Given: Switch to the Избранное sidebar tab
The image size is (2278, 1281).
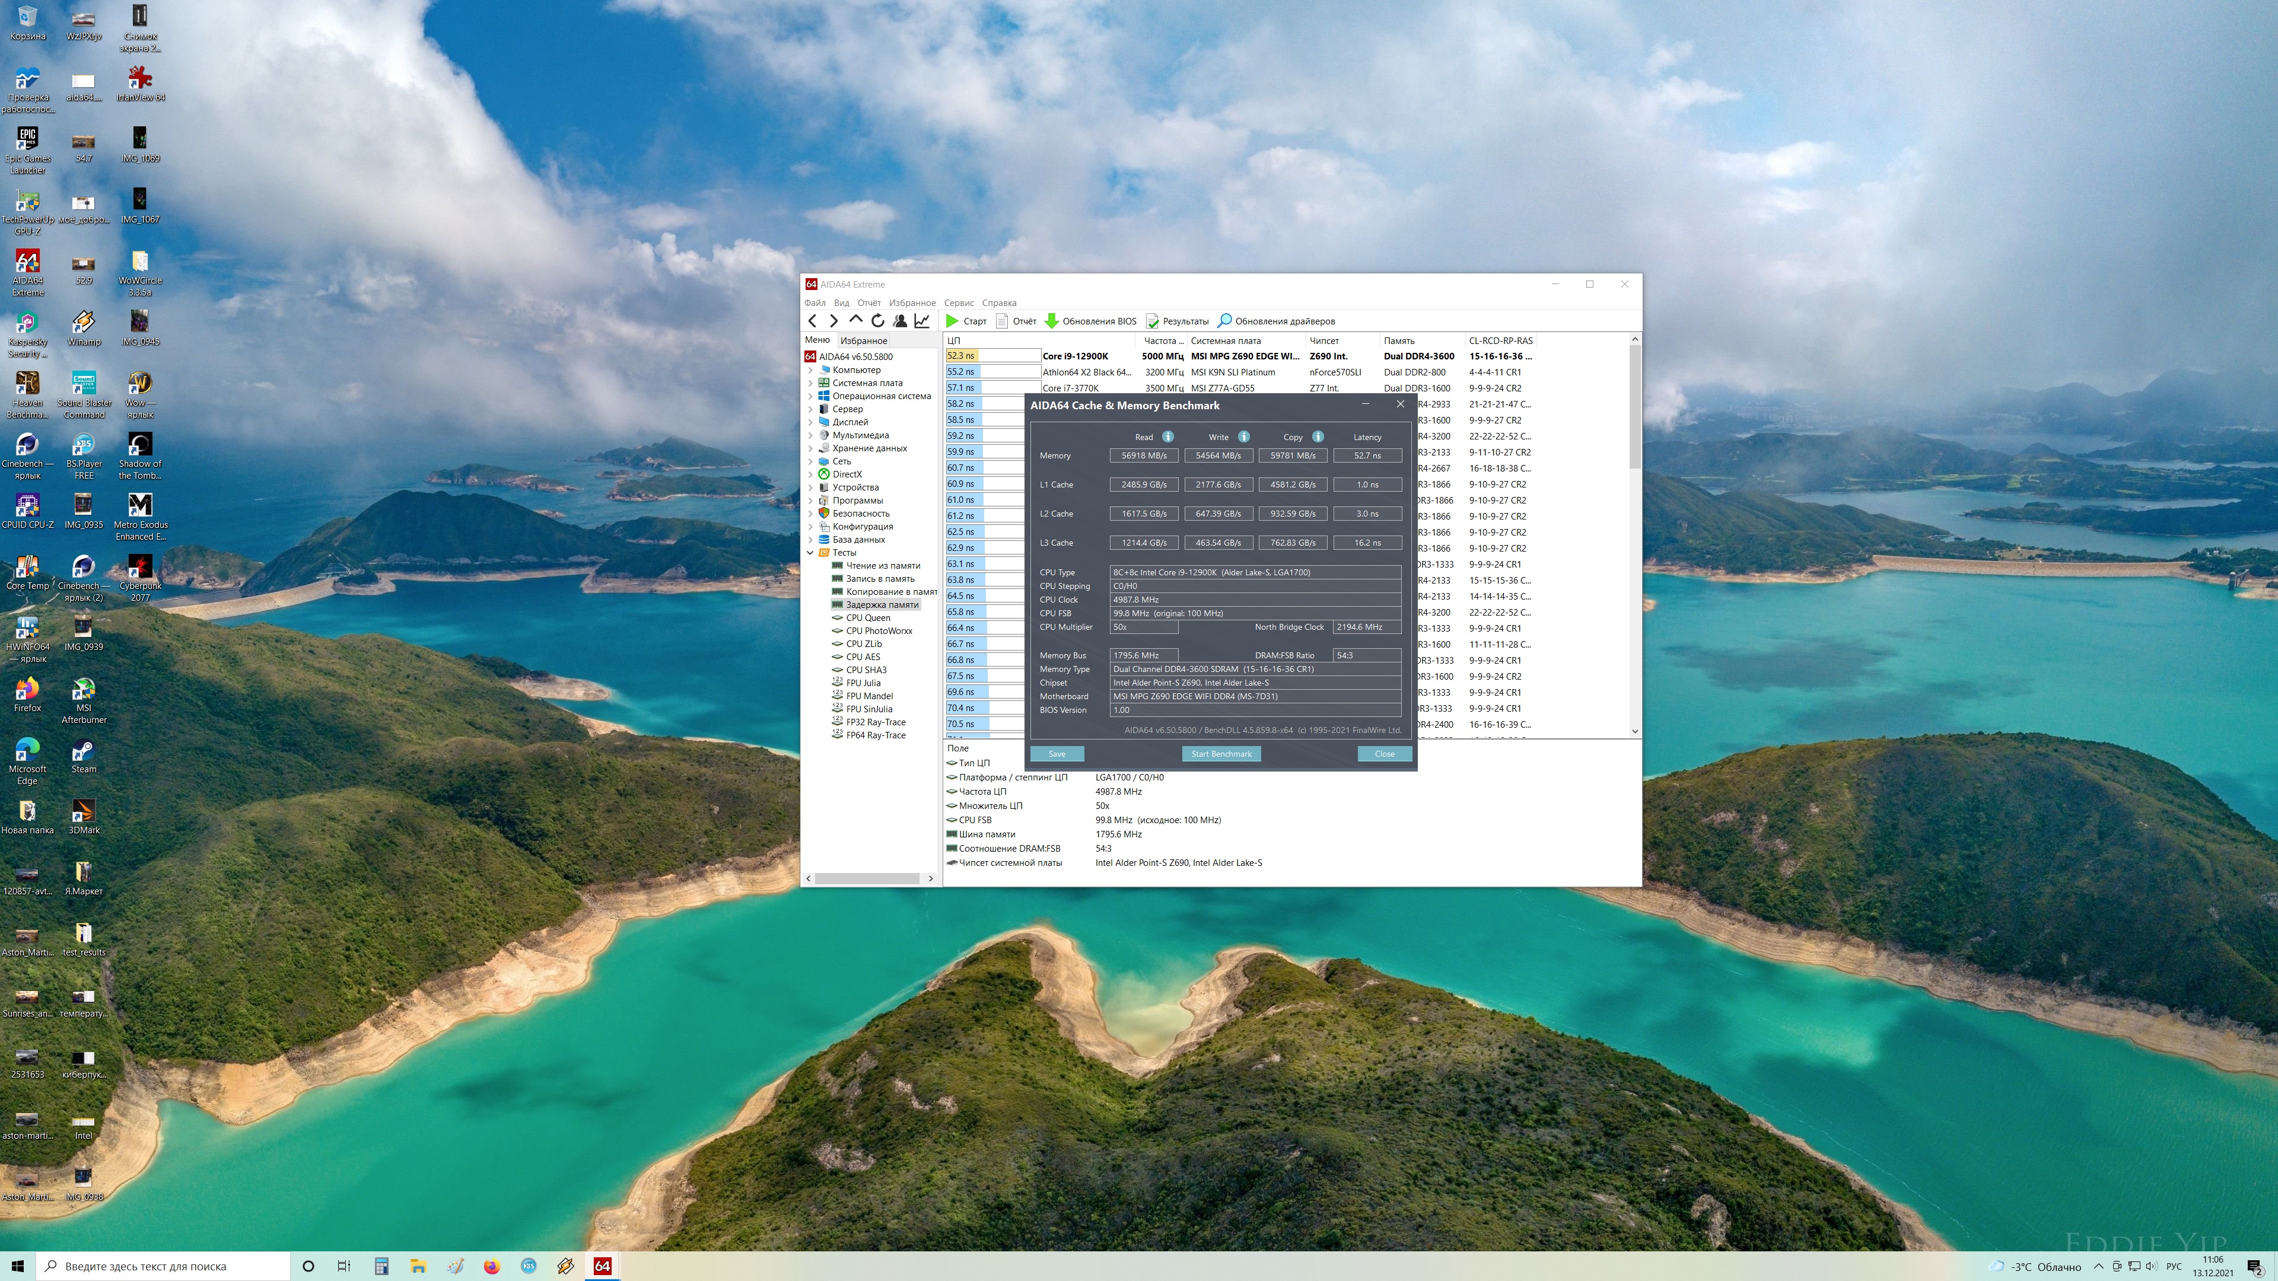Looking at the screenshot, I should 864,340.
